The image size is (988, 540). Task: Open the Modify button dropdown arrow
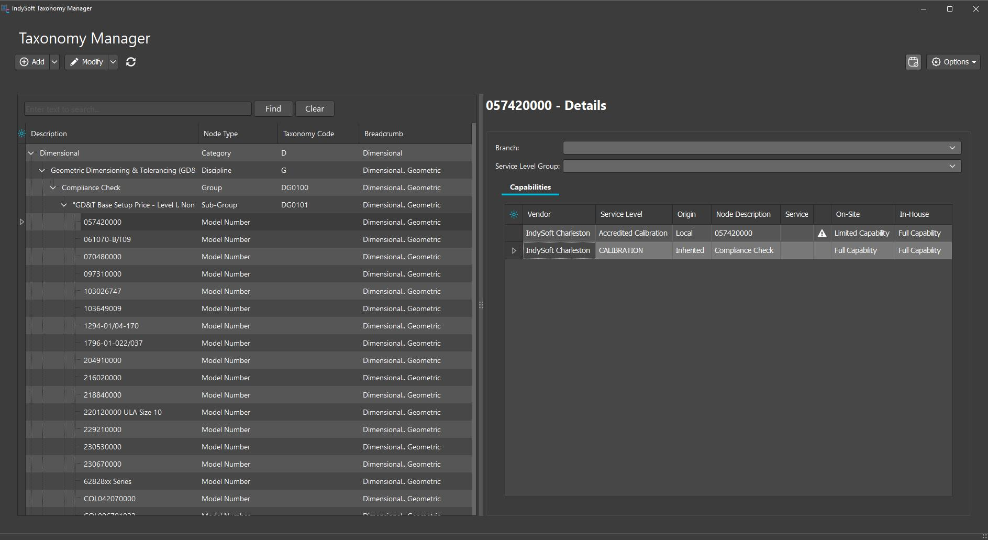(x=113, y=62)
